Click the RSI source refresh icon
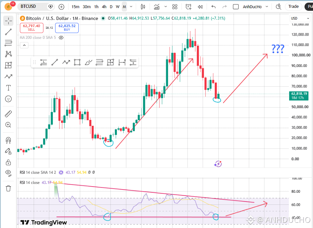Screen dimensions: 313x228 (61, 172)
